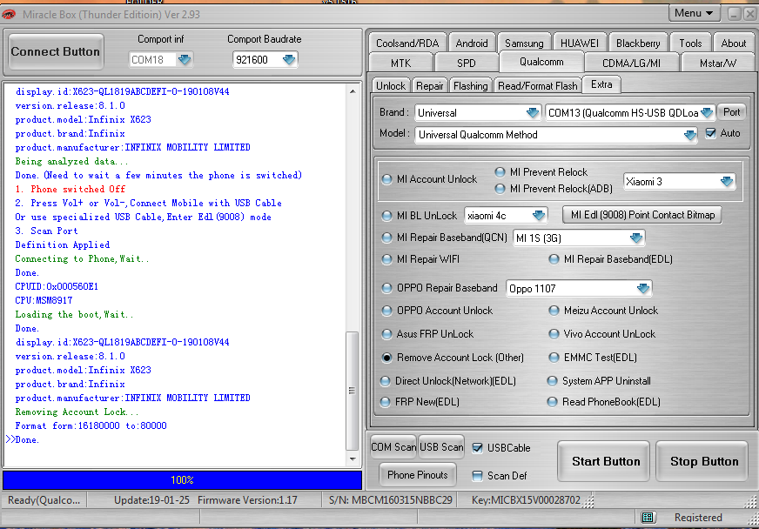Toggle the USBCable checkbox
759x529 pixels.
coord(477,448)
